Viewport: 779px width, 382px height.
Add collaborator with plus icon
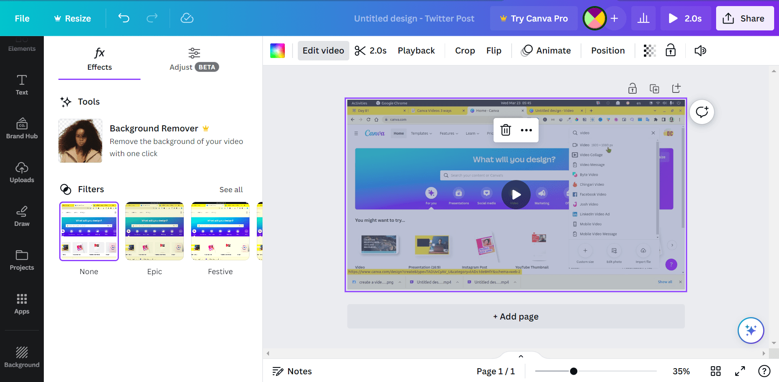pyautogui.click(x=614, y=18)
